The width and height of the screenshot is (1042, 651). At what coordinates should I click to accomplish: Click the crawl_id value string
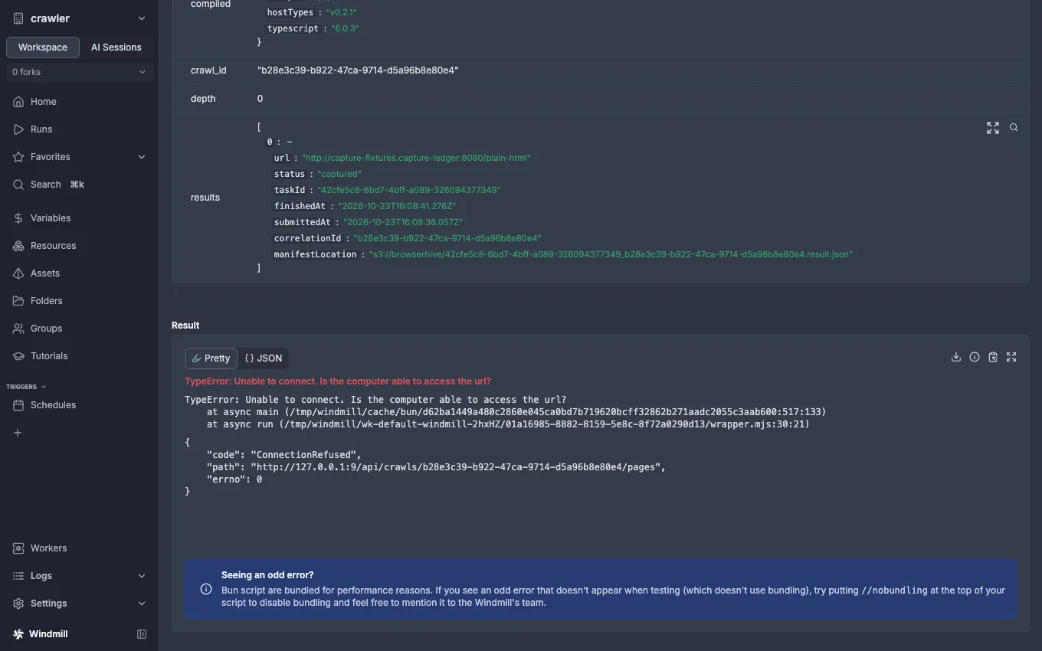tap(358, 70)
